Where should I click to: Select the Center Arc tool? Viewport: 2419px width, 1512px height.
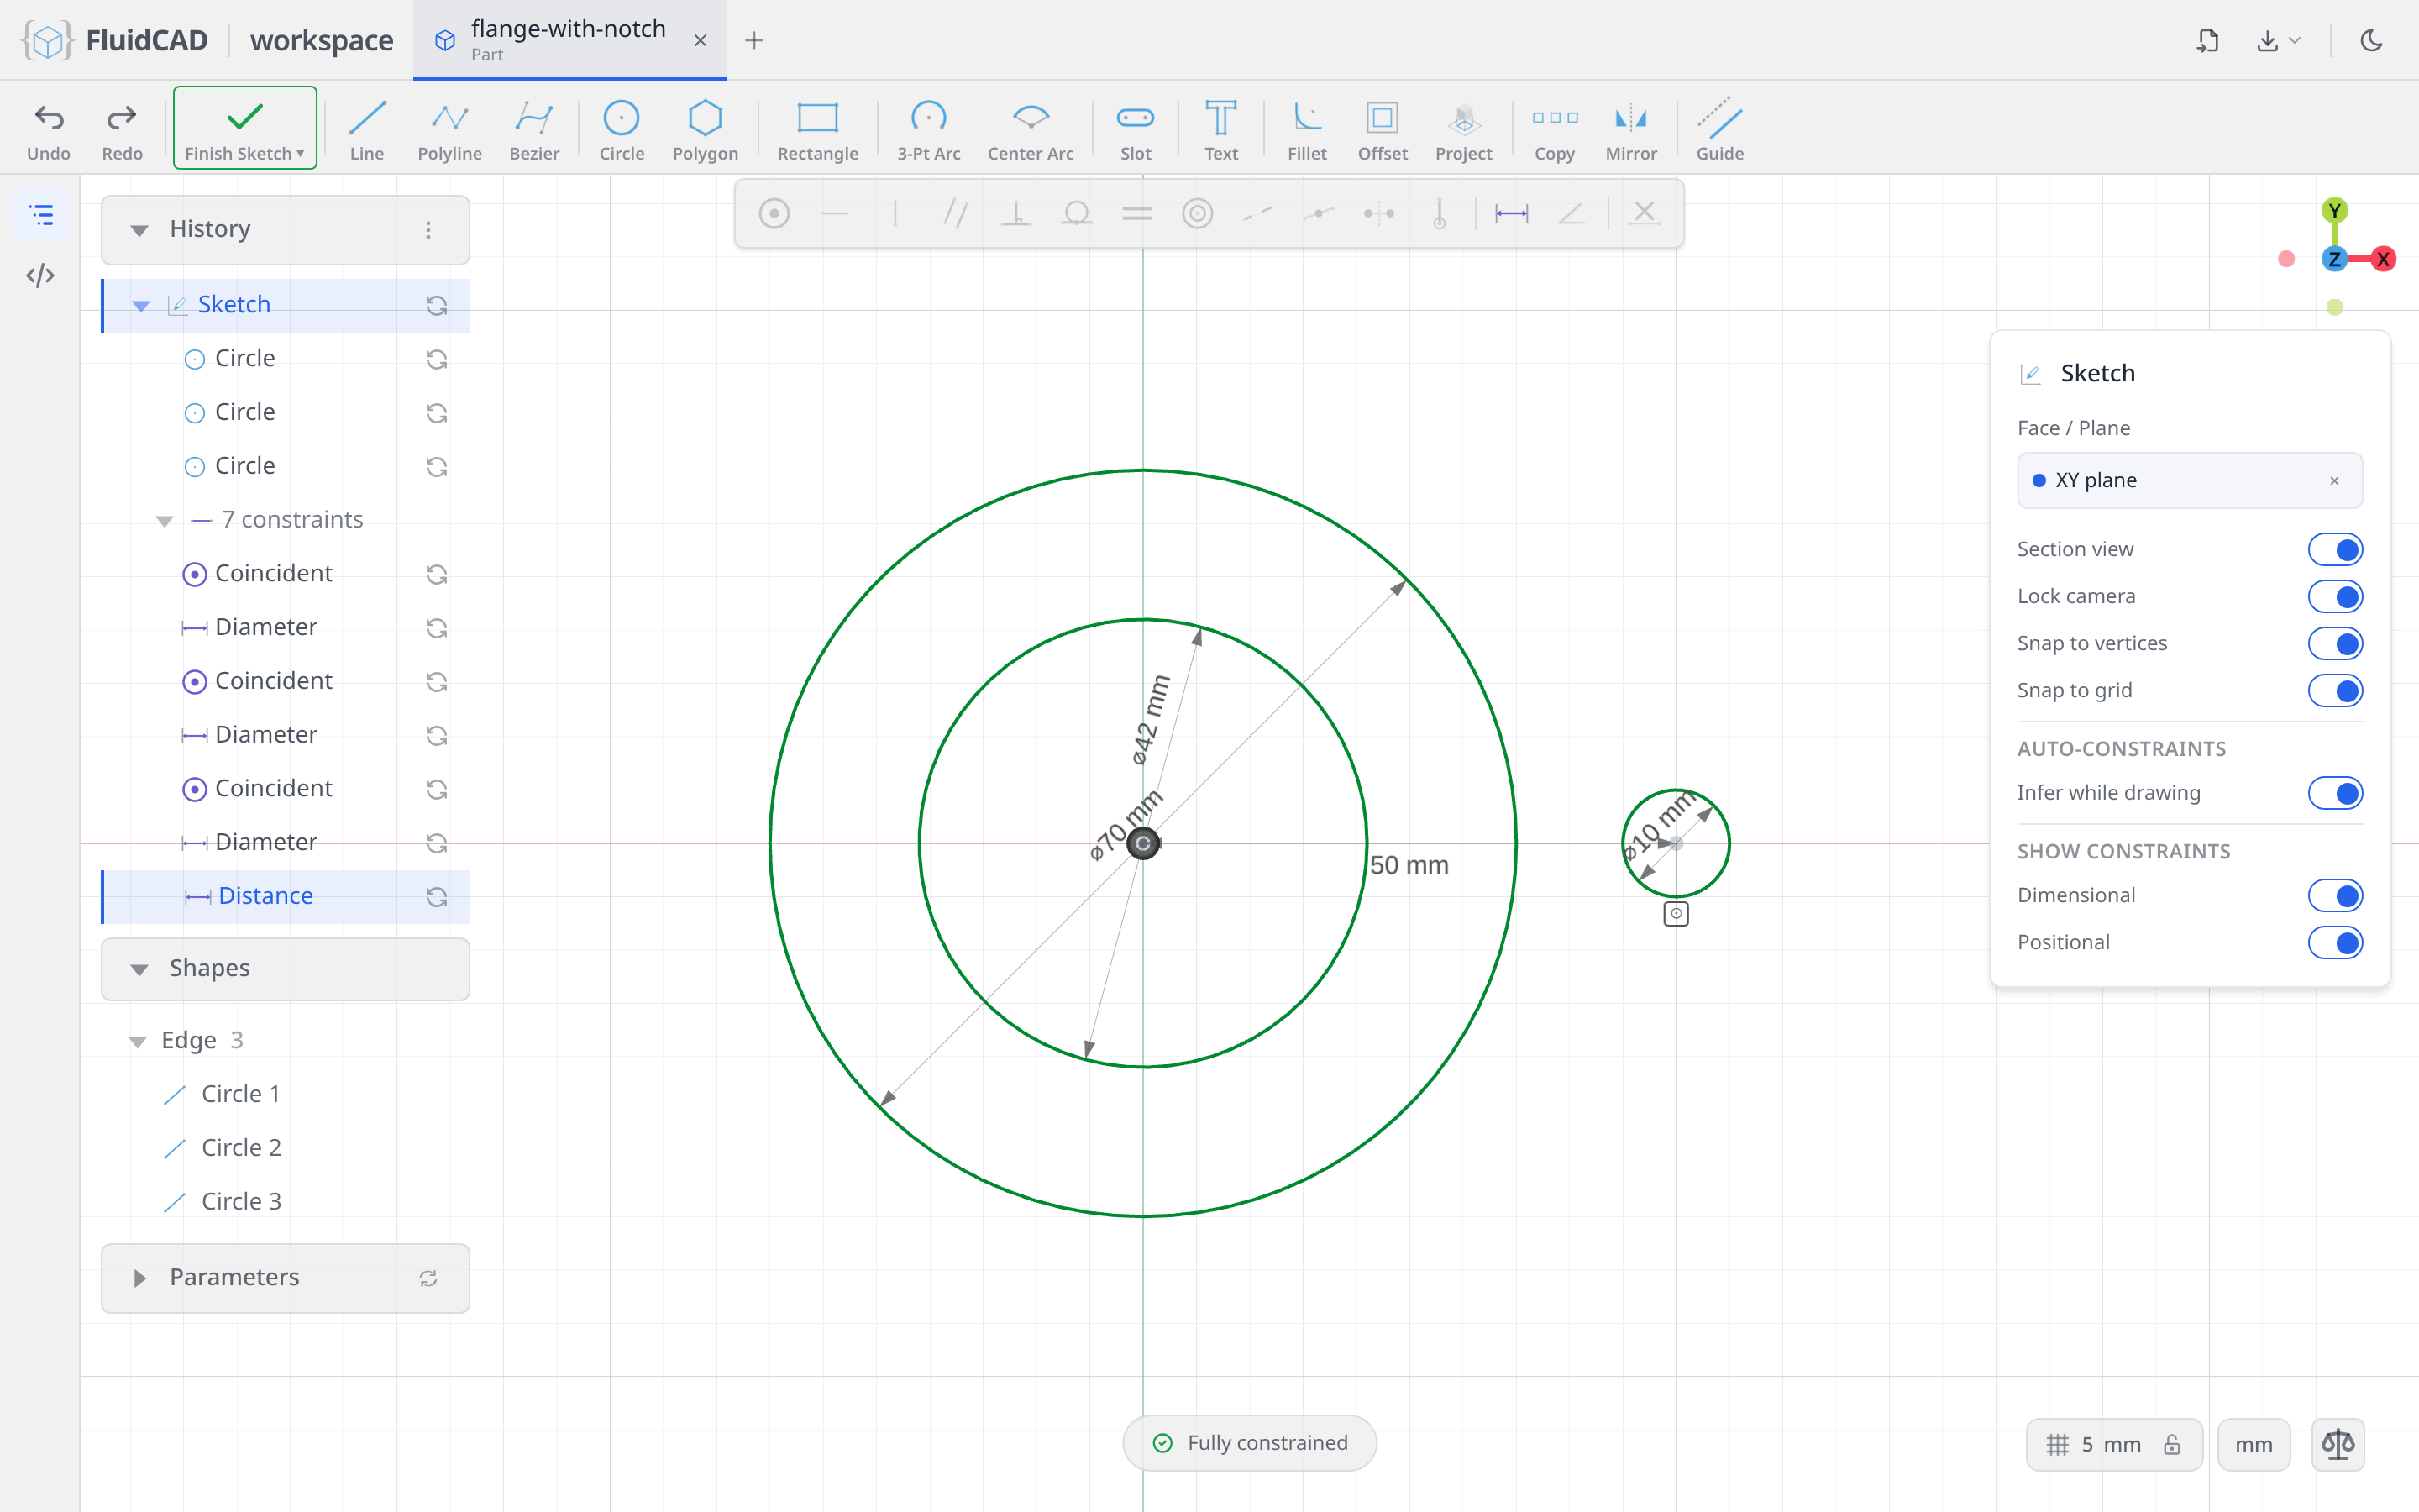(1031, 130)
